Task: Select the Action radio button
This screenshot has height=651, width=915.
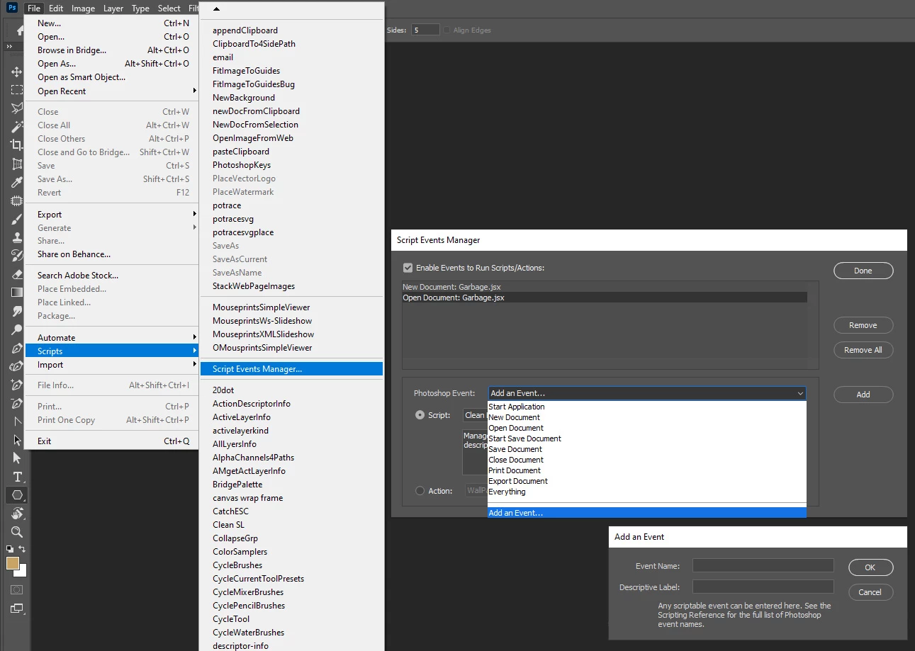Action: [x=420, y=490]
